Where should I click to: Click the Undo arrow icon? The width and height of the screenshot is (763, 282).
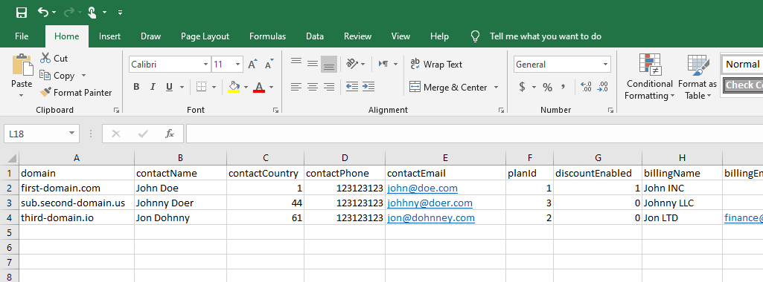tap(44, 12)
